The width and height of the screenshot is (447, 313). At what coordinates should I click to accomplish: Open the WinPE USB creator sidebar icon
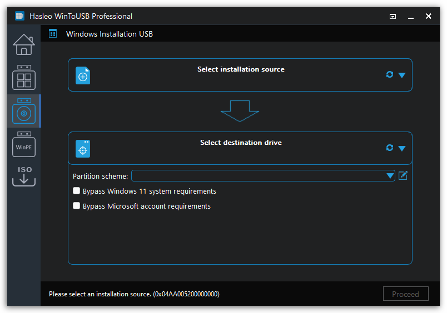pyautogui.click(x=24, y=144)
